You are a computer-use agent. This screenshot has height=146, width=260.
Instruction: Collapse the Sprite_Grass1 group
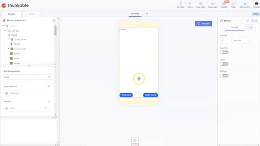point(8,49)
